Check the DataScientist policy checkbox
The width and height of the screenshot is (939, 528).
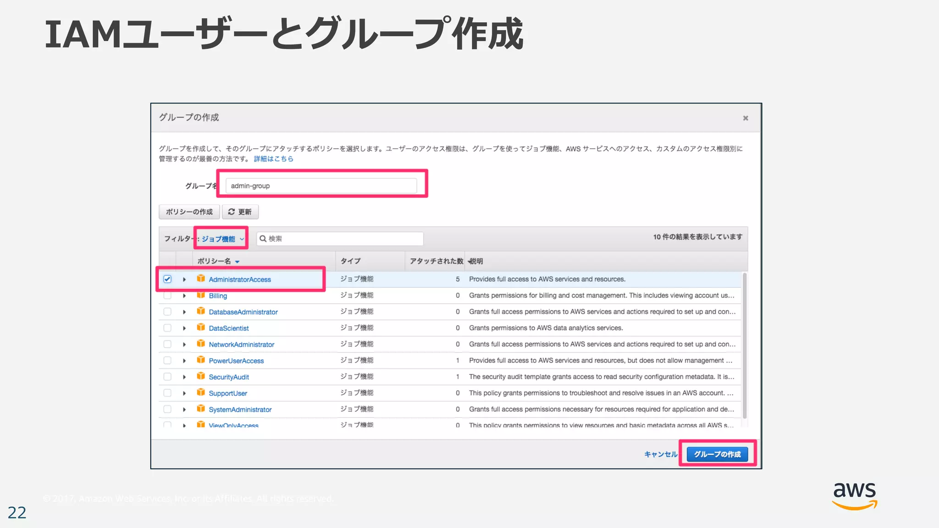pos(167,328)
